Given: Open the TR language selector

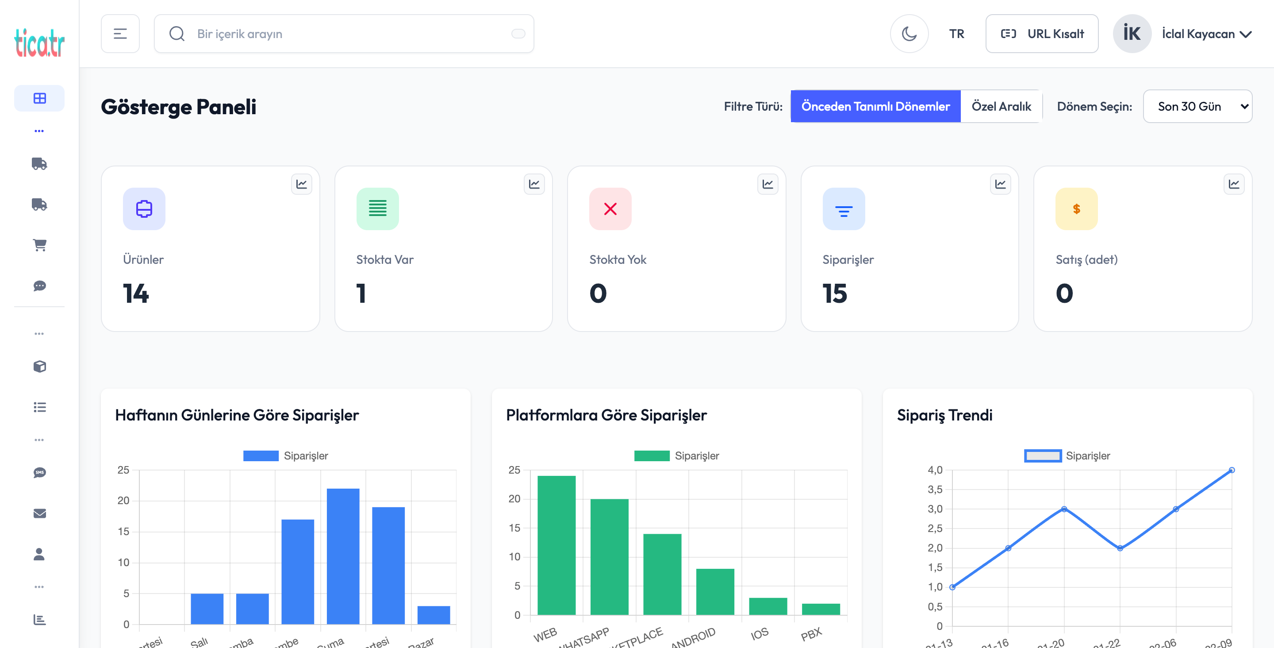Looking at the screenshot, I should [x=956, y=34].
